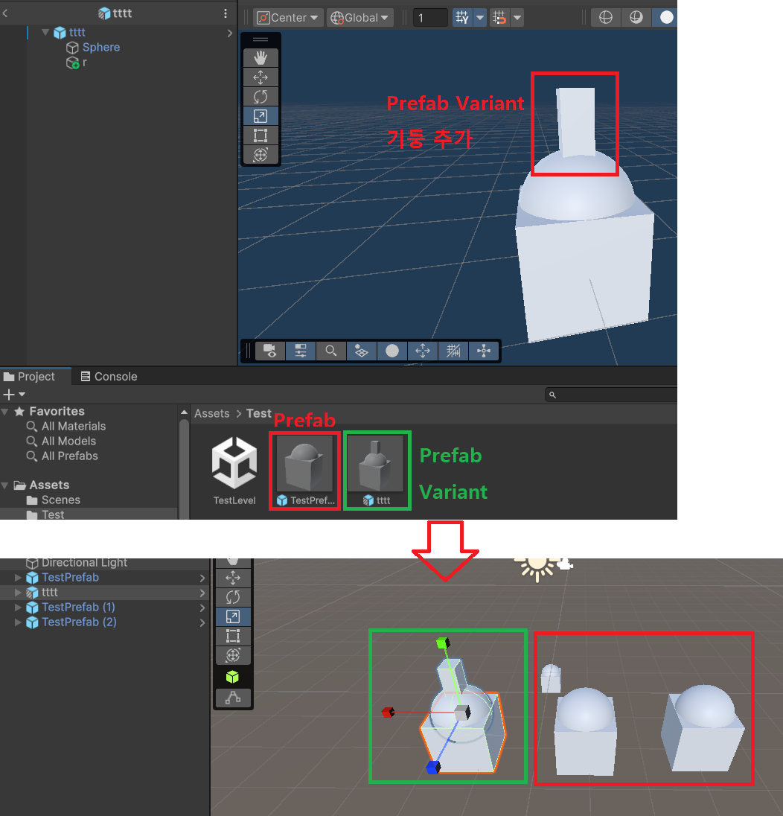Open the three-dot menu of tttt prefab header

pyautogui.click(x=226, y=13)
